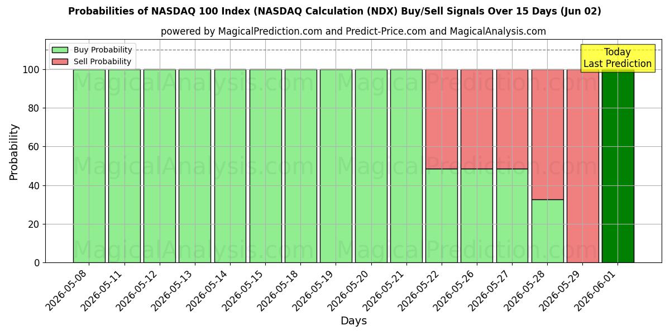Image resolution: width=670 pixels, height=335 pixels.
Task: Click the y-axis tick value 40
Action: (x=35, y=185)
